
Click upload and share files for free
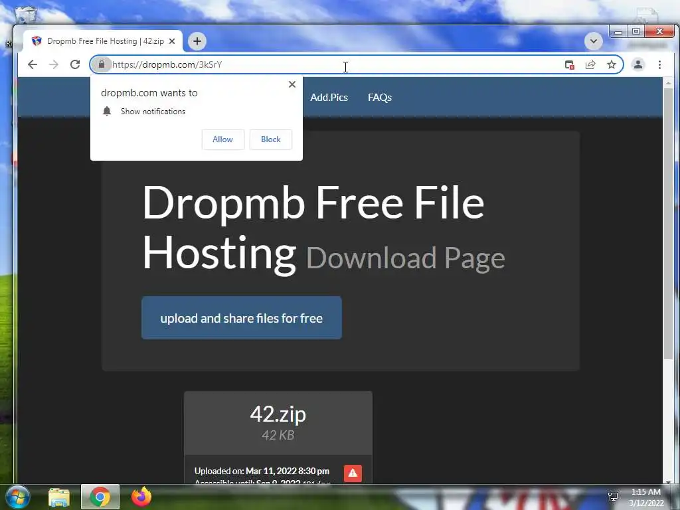[x=242, y=318]
